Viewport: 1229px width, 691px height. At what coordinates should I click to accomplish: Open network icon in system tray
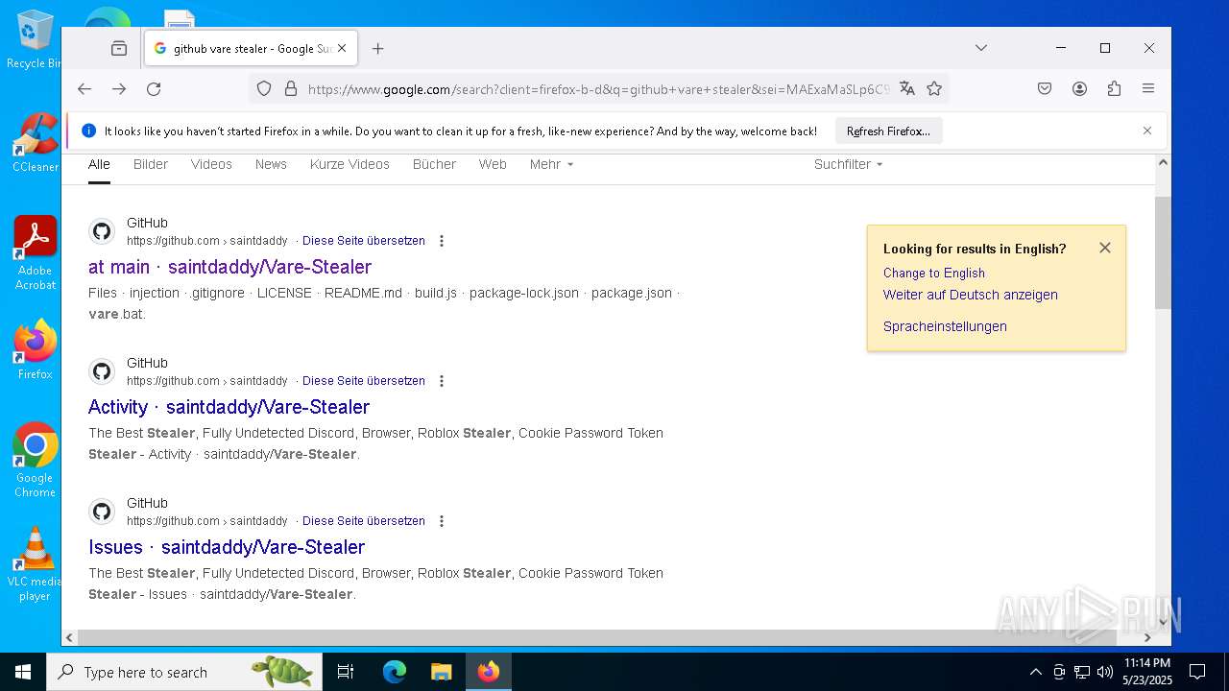click(1082, 672)
